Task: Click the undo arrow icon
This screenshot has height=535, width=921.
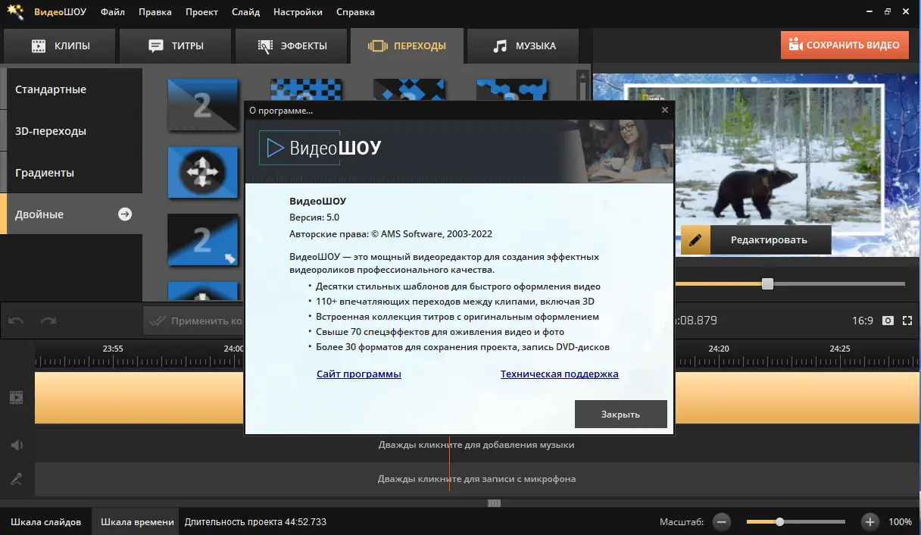Action: coord(14,321)
